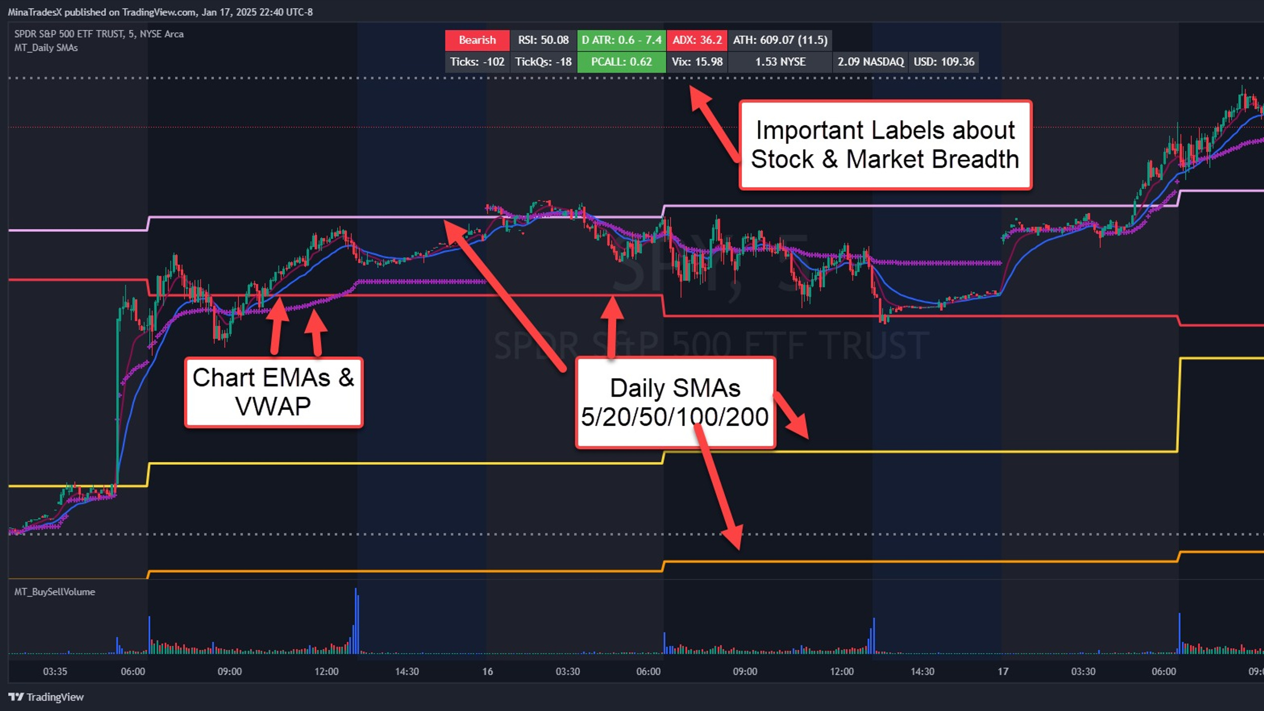Click the TickQs: -18 cell
This screenshot has height=711, width=1264.
coord(543,62)
